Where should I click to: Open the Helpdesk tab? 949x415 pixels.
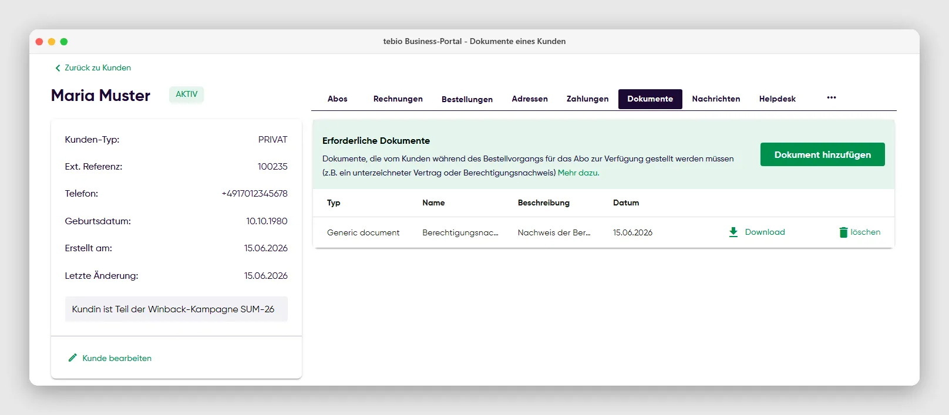(x=778, y=99)
